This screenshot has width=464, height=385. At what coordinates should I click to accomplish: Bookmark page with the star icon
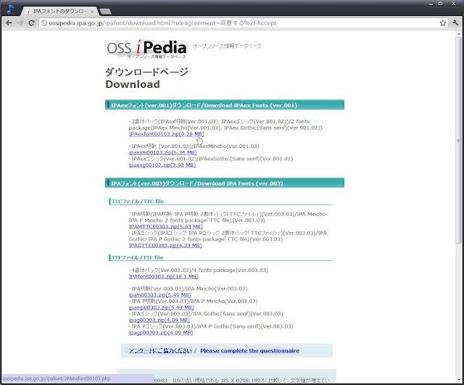click(x=443, y=22)
